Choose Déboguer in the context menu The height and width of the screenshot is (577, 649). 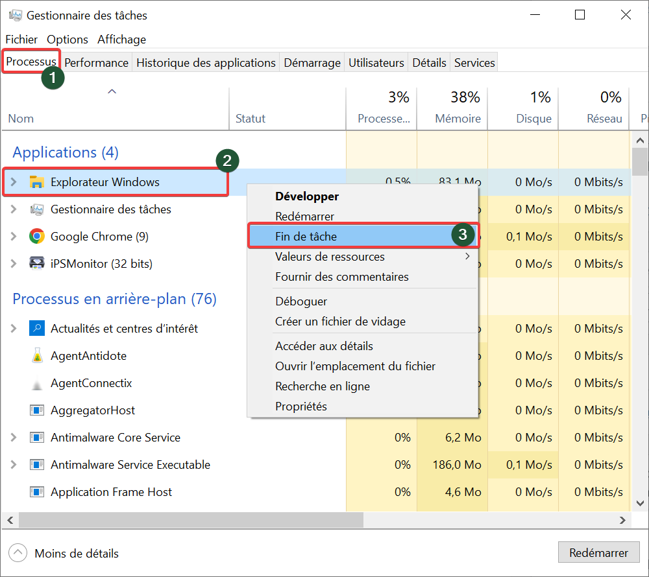click(x=363, y=301)
